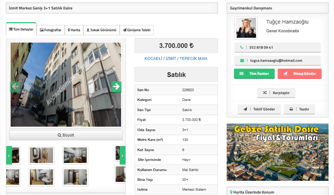Image resolution: width=334 pixels, height=195 pixels.
Task: Open the Görüşme Talebi tab
Action: click(x=136, y=30)
